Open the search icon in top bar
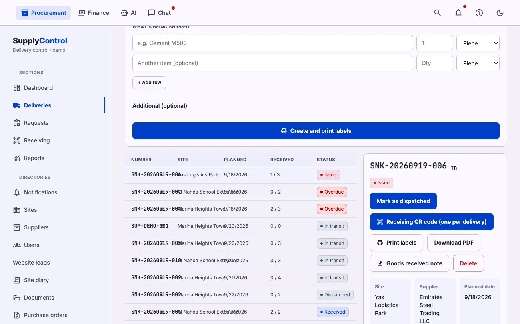This screenshot has height=324, width=520. (x=438, y=13)
